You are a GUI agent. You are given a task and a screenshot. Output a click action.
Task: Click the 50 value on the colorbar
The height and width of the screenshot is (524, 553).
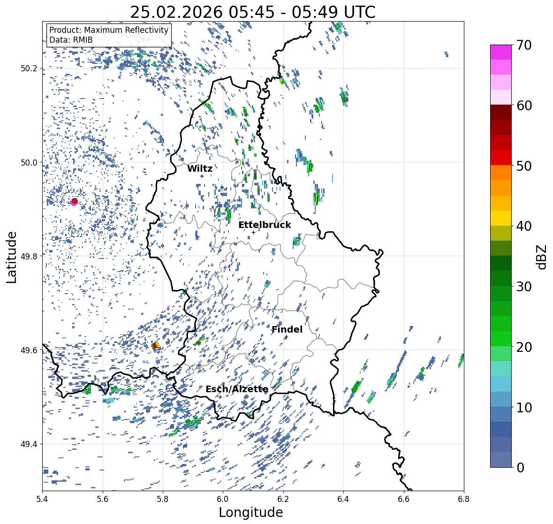(x=523, y=166)
